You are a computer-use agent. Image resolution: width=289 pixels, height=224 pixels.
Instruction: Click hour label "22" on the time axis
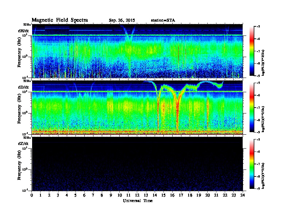(x=225, y=195)
